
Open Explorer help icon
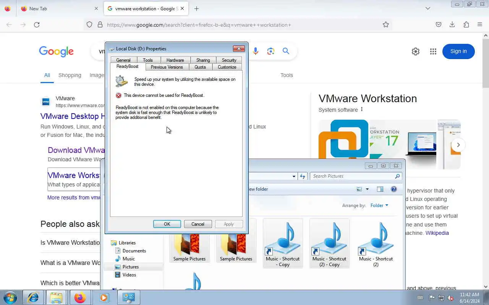pyautogui.click(x=394, y=189)
